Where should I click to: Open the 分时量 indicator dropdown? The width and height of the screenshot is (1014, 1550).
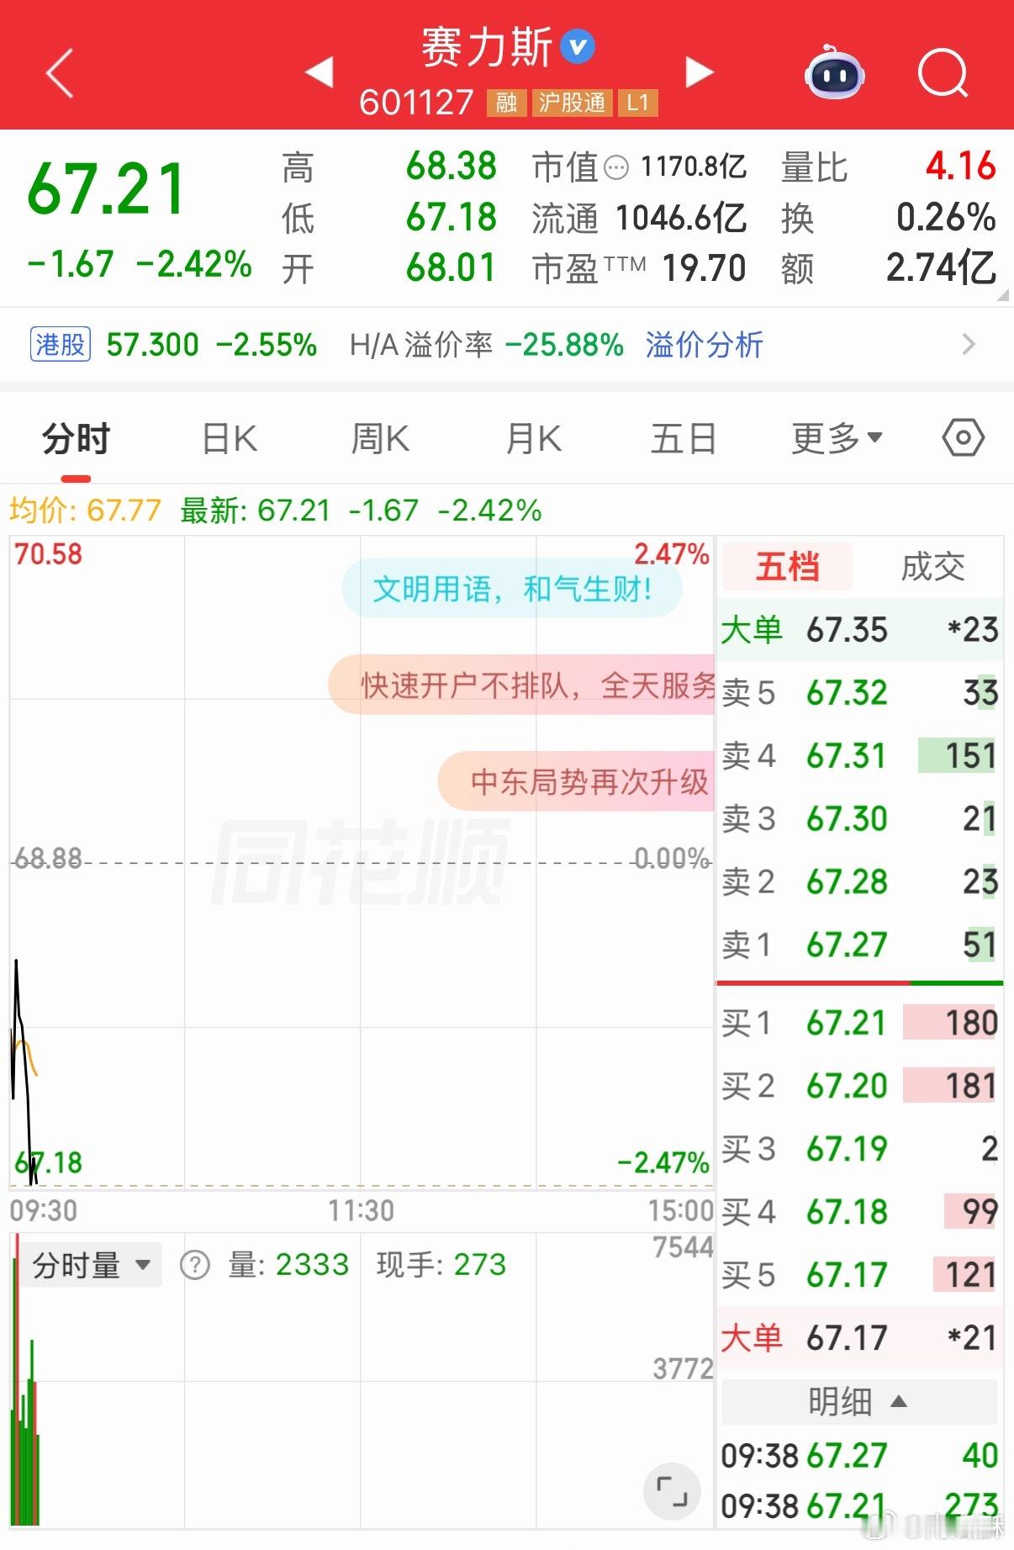click(91, 1265)
